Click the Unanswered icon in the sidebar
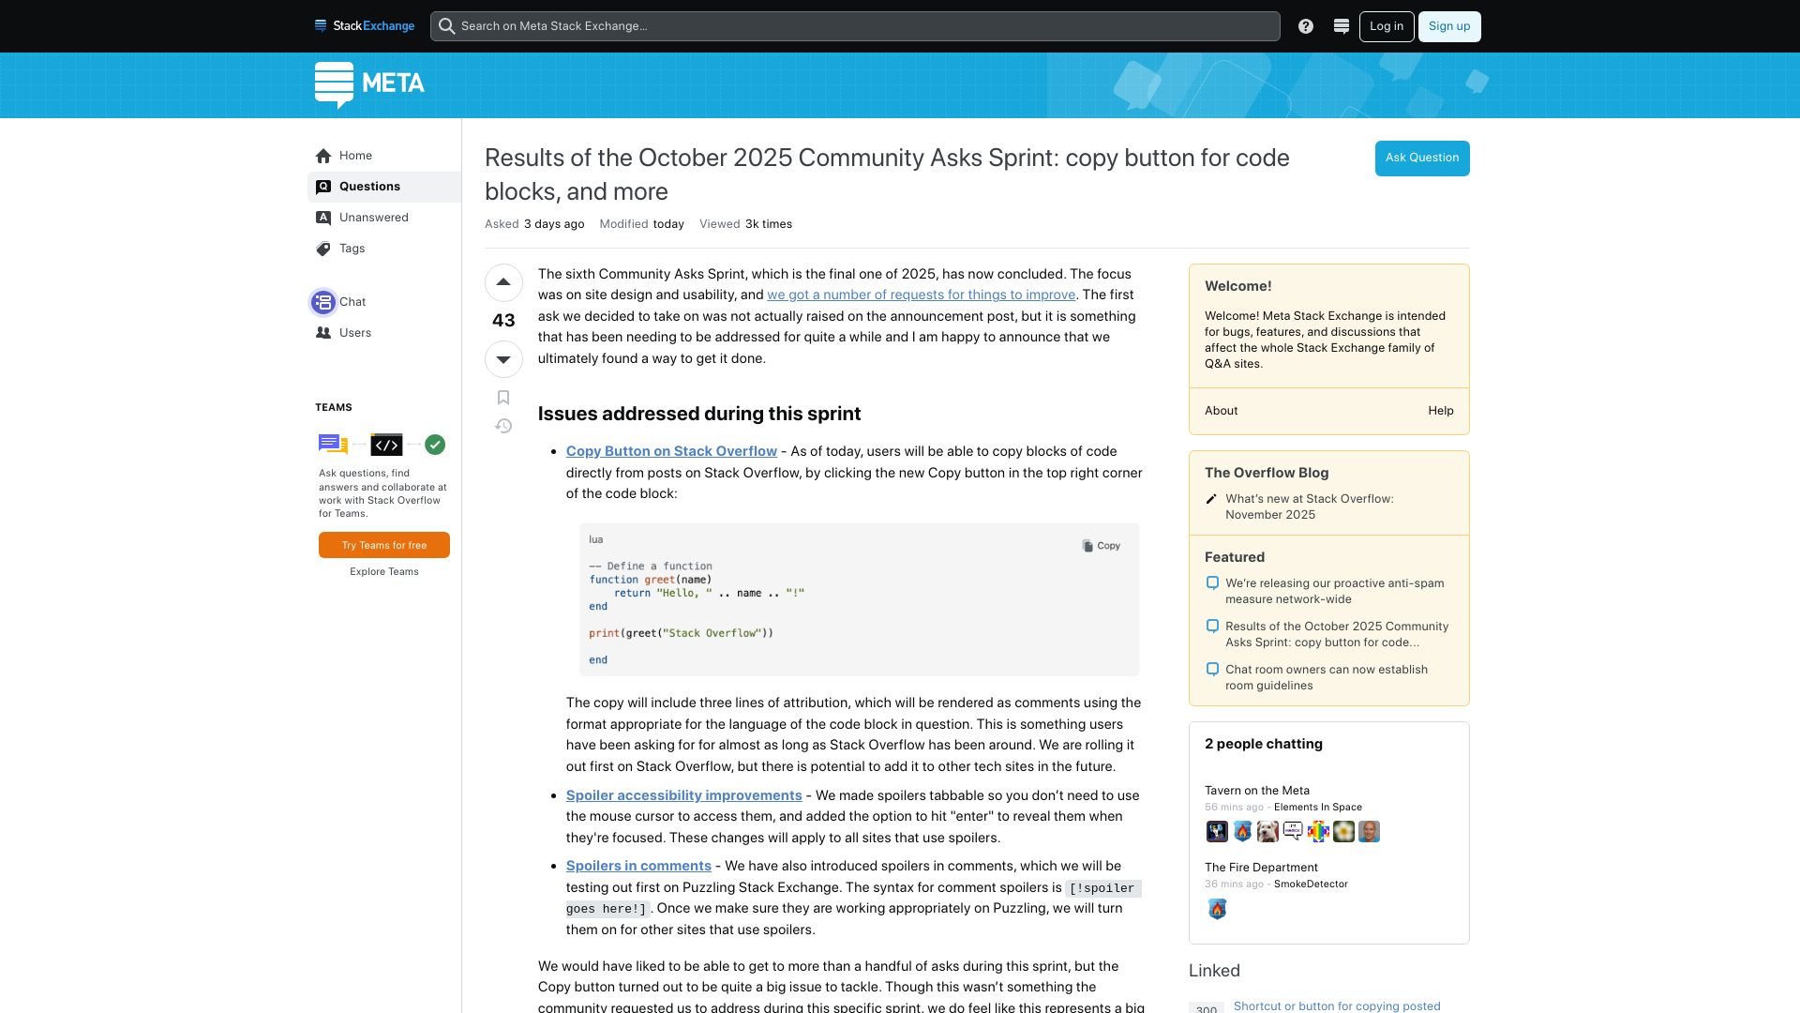 pyautogui.click(x=323, y=218)
